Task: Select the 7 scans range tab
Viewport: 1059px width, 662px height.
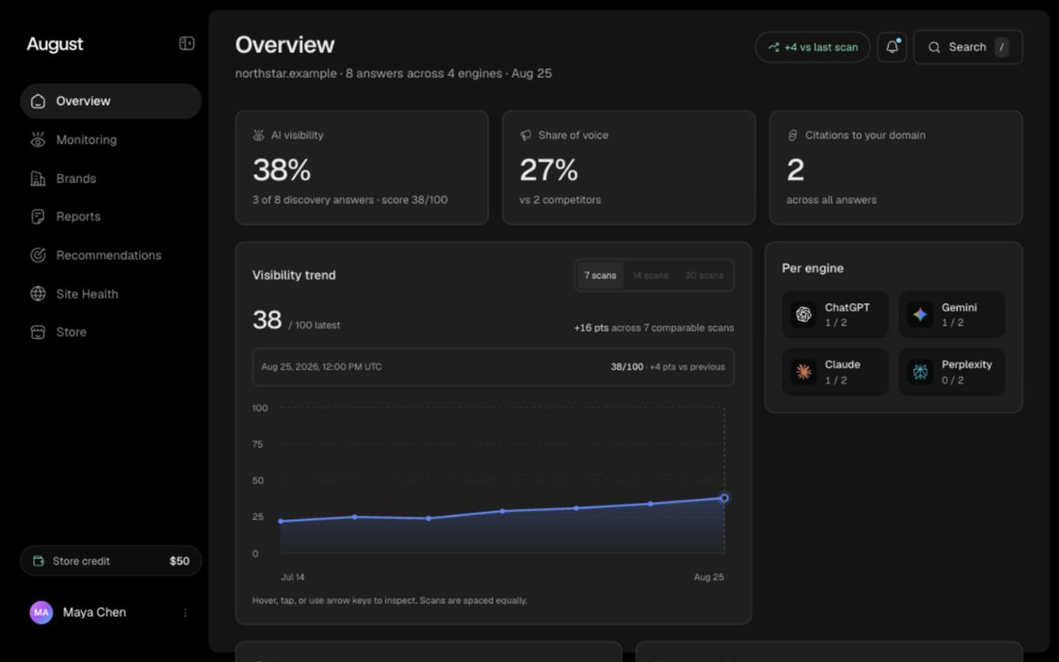Action: click(x=601, y=276)
